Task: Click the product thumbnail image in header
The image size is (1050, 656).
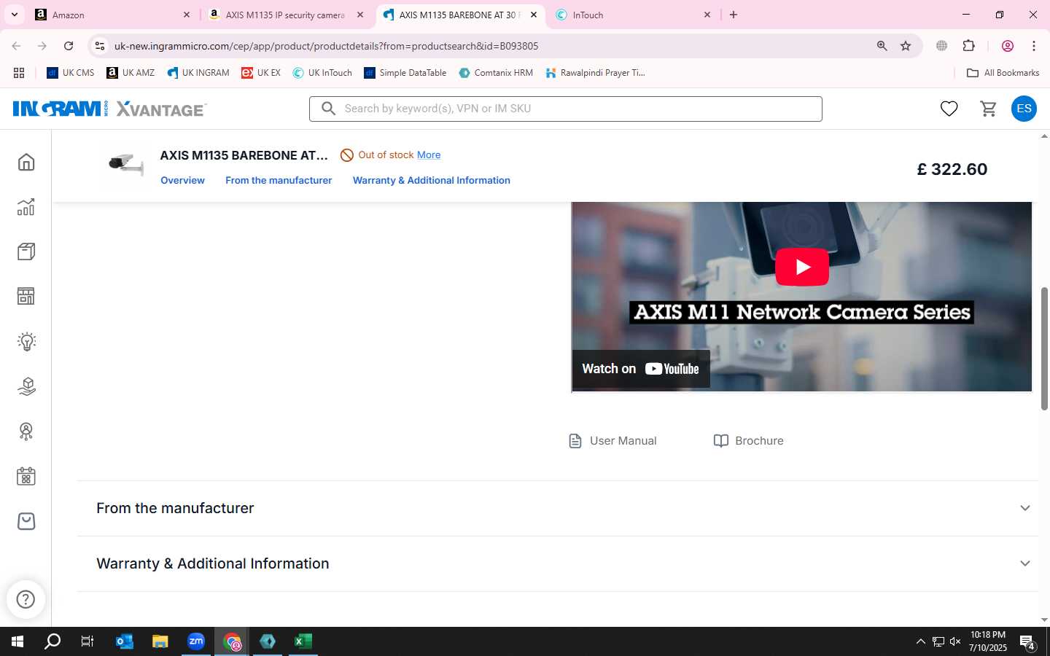Action: 125,165
